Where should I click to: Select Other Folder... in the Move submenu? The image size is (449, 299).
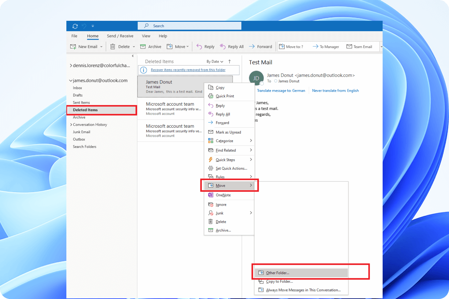click(x=301, y=273)
